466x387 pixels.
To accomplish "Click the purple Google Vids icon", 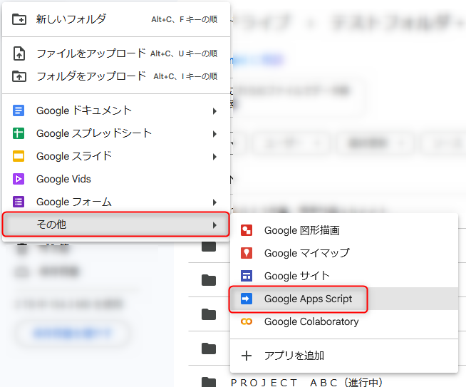I will pyautogui.click(x=19, y=179).
